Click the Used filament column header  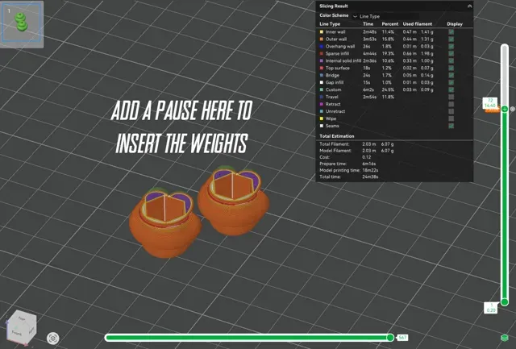pos(418,24)
